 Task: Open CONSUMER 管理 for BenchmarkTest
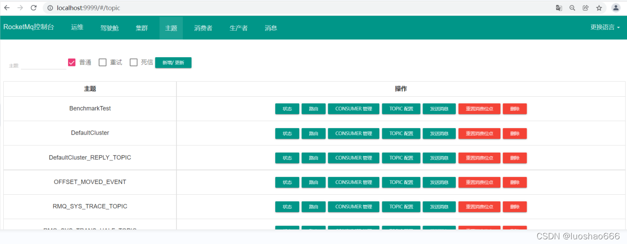coord(354,109)
